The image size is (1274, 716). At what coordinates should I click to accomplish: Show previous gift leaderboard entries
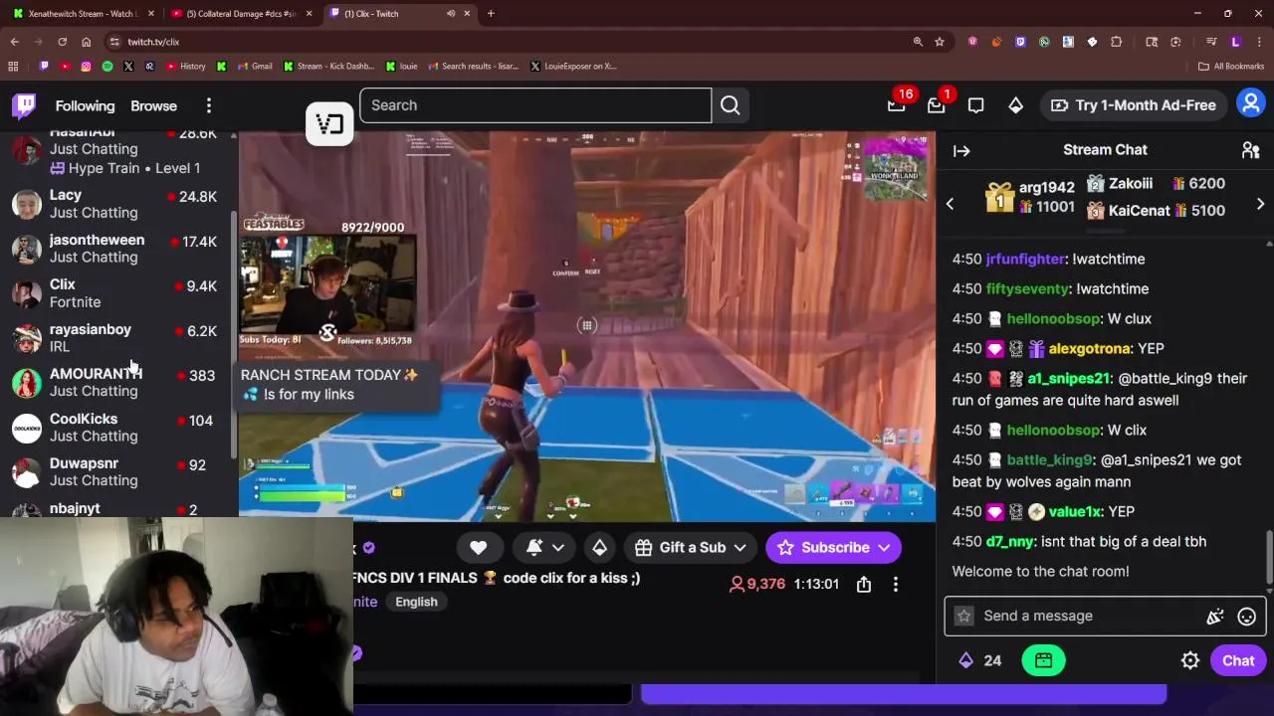pos(950,204)
